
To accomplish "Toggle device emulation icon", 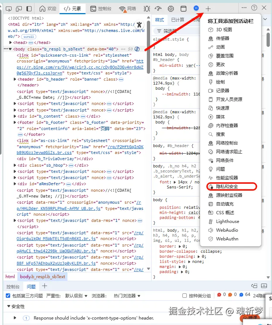I will coord(19,9).
